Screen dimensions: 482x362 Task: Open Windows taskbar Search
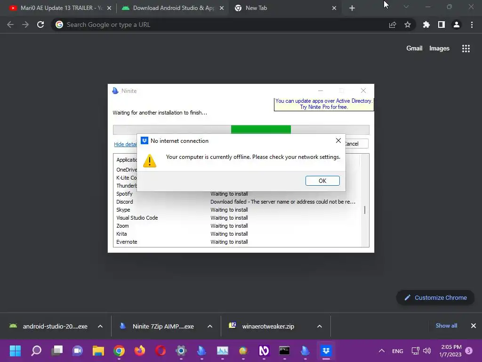pos(36,350)
